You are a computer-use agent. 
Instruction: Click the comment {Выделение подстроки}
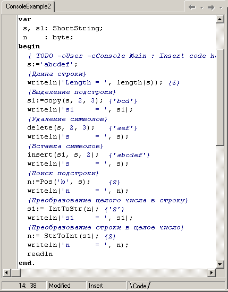point(72,92)
